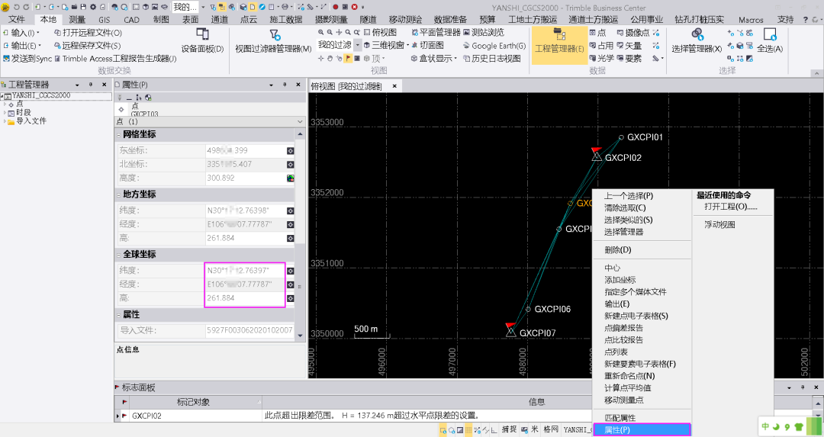The image size is (824, 437).
Task: Click 发送到Sync send to sync
Action: point(27,58)
